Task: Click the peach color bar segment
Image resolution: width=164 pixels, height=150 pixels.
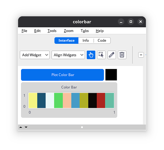Action: 67,100
